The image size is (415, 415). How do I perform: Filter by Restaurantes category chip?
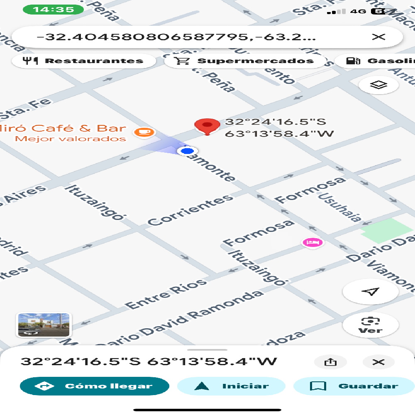coord(84,61)
